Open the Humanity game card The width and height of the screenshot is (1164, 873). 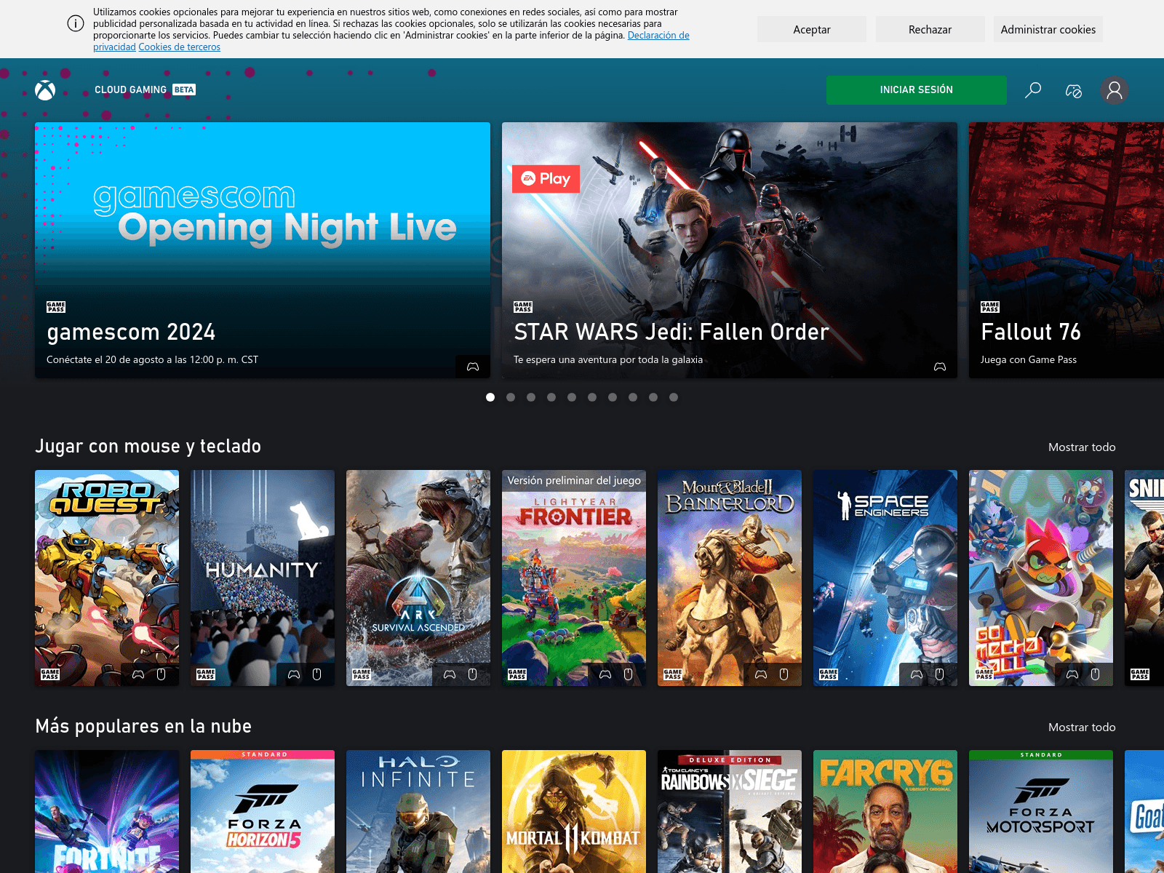point(263,578)
